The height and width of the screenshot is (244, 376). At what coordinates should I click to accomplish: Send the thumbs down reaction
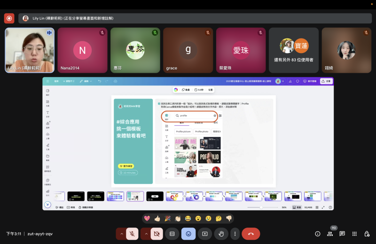229,218
